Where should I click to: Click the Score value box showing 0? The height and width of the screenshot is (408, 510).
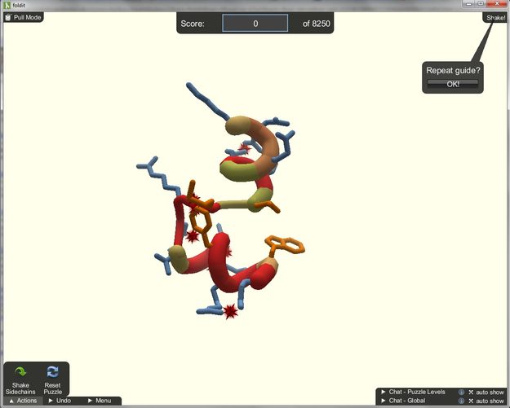point(255,24)
